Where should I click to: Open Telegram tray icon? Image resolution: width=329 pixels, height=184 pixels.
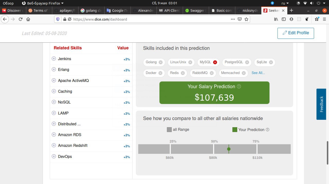click(x=272, y=3)
